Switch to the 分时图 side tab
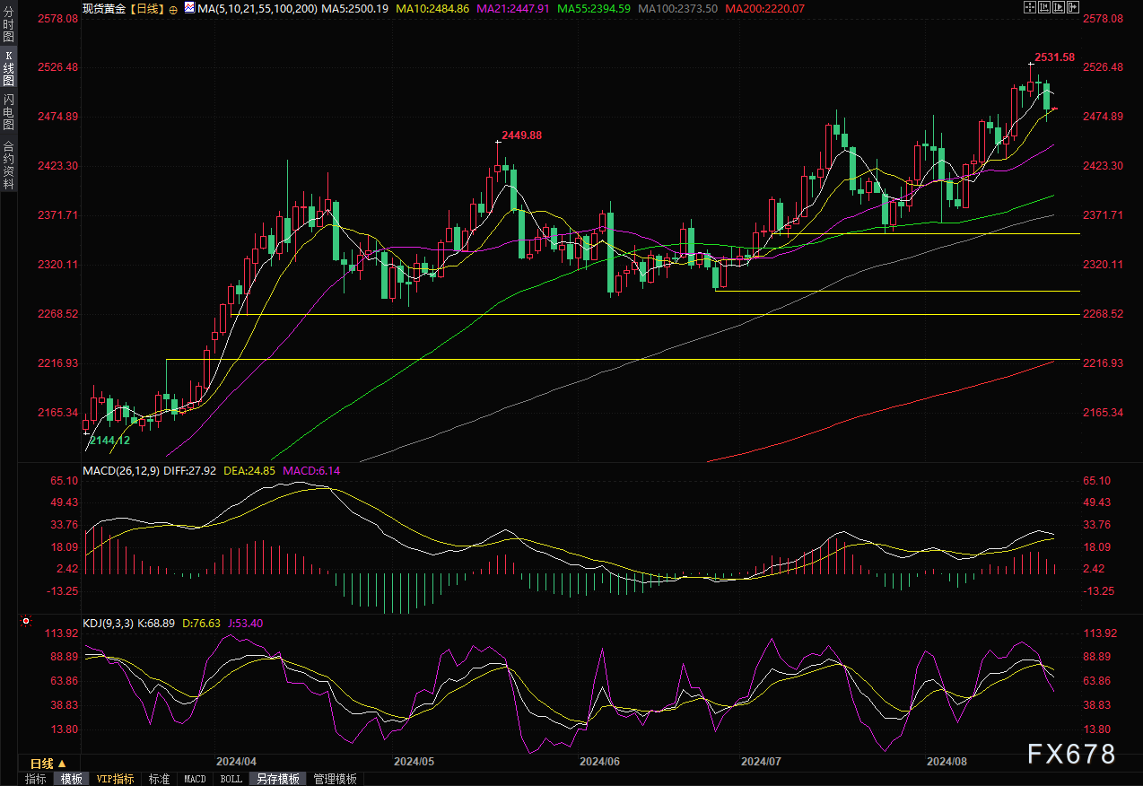The height and width of the screenshot is (786, 1143). 8,28
